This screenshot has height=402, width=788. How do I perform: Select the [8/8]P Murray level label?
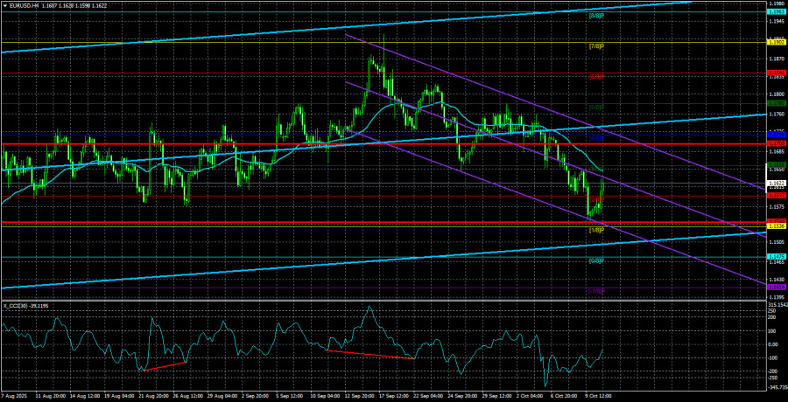click(x=595, y=15)
